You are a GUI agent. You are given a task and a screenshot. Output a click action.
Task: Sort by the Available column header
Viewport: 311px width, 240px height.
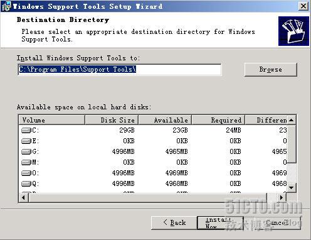[x=165, y=120]
